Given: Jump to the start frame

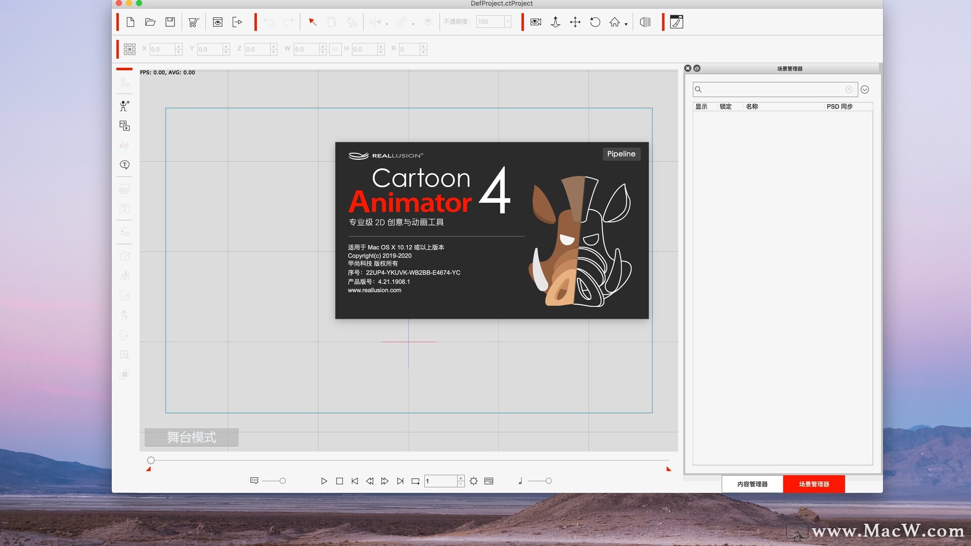Looking at the screenshot, I should 355,481.
